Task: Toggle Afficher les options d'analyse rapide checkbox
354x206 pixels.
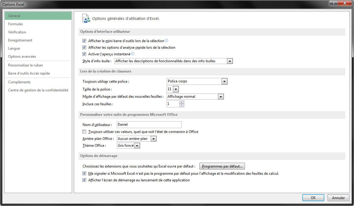Action: pyautogui.click(x=84, y=47)
